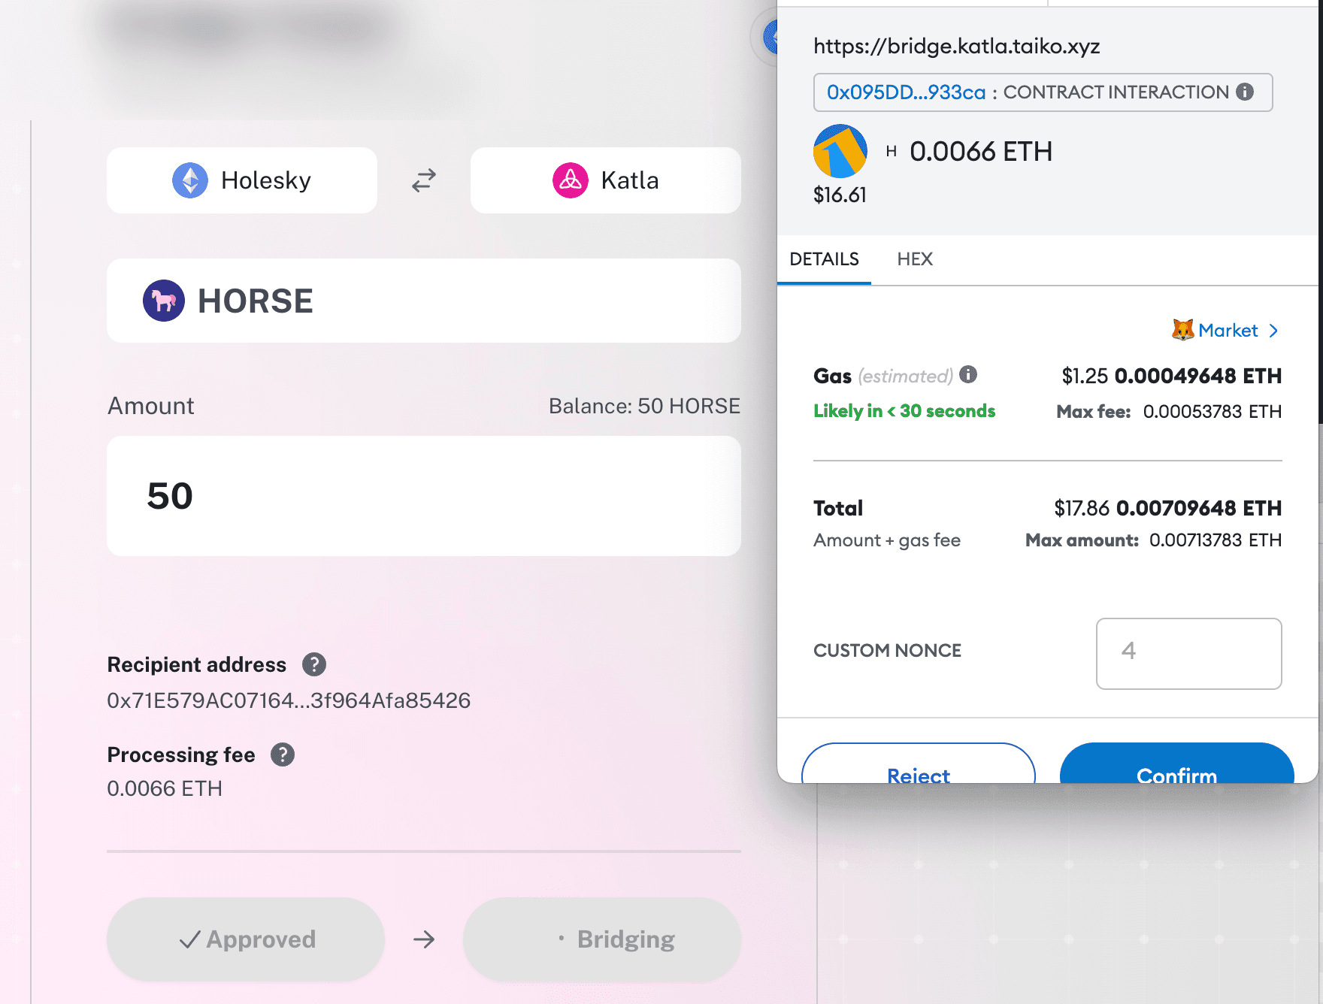Click the custom nonce input field
The height and width of the screenshot is (1004, 1323).
1189,654
